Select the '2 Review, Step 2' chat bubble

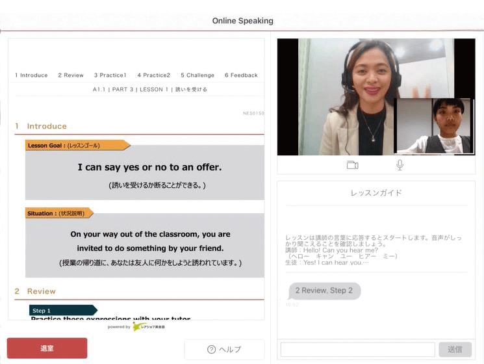point(324,291)
